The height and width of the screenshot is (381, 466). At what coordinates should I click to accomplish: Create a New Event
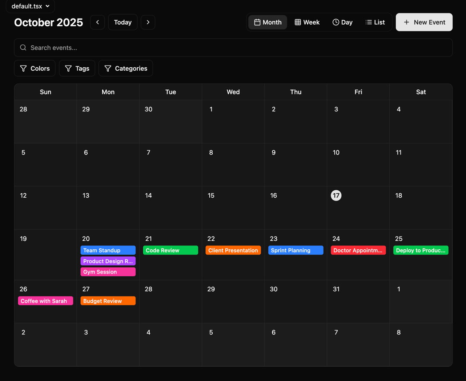point(424,22)
